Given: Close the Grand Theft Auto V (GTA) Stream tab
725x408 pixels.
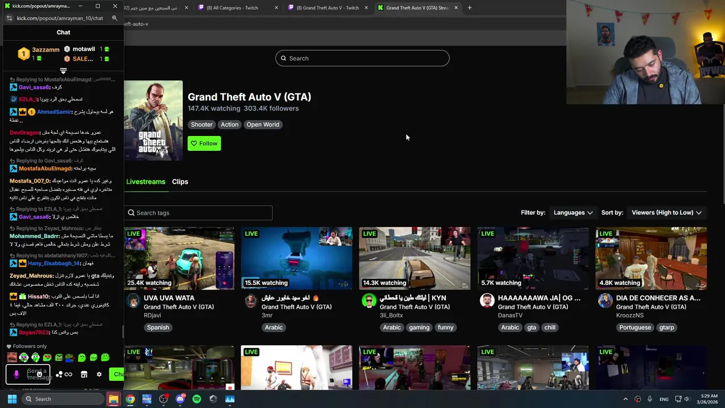Looking at the screenshot, I should point(456,8).
